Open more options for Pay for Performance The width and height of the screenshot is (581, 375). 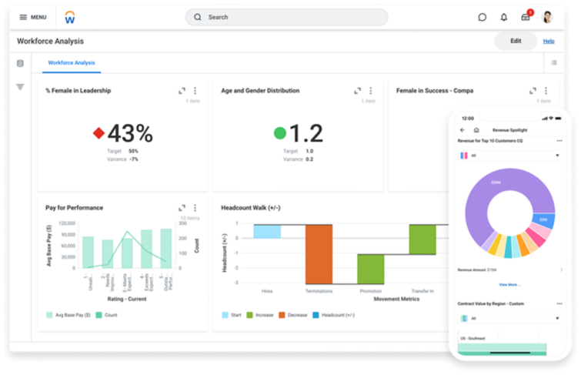coord(195,208)
